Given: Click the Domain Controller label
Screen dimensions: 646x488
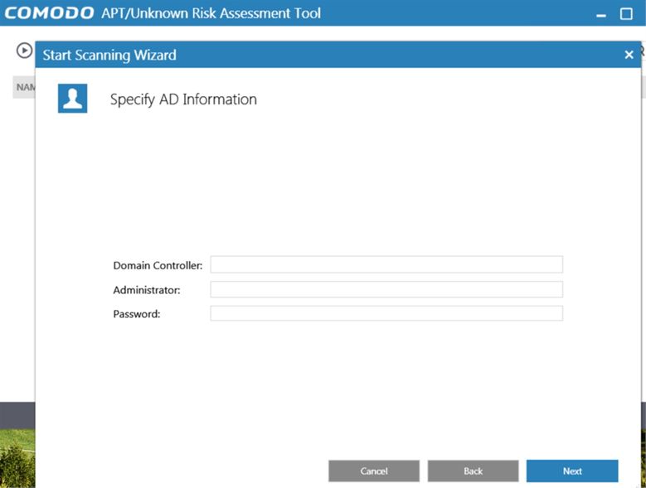Looking at the screenshot, I should pos(158,266).
